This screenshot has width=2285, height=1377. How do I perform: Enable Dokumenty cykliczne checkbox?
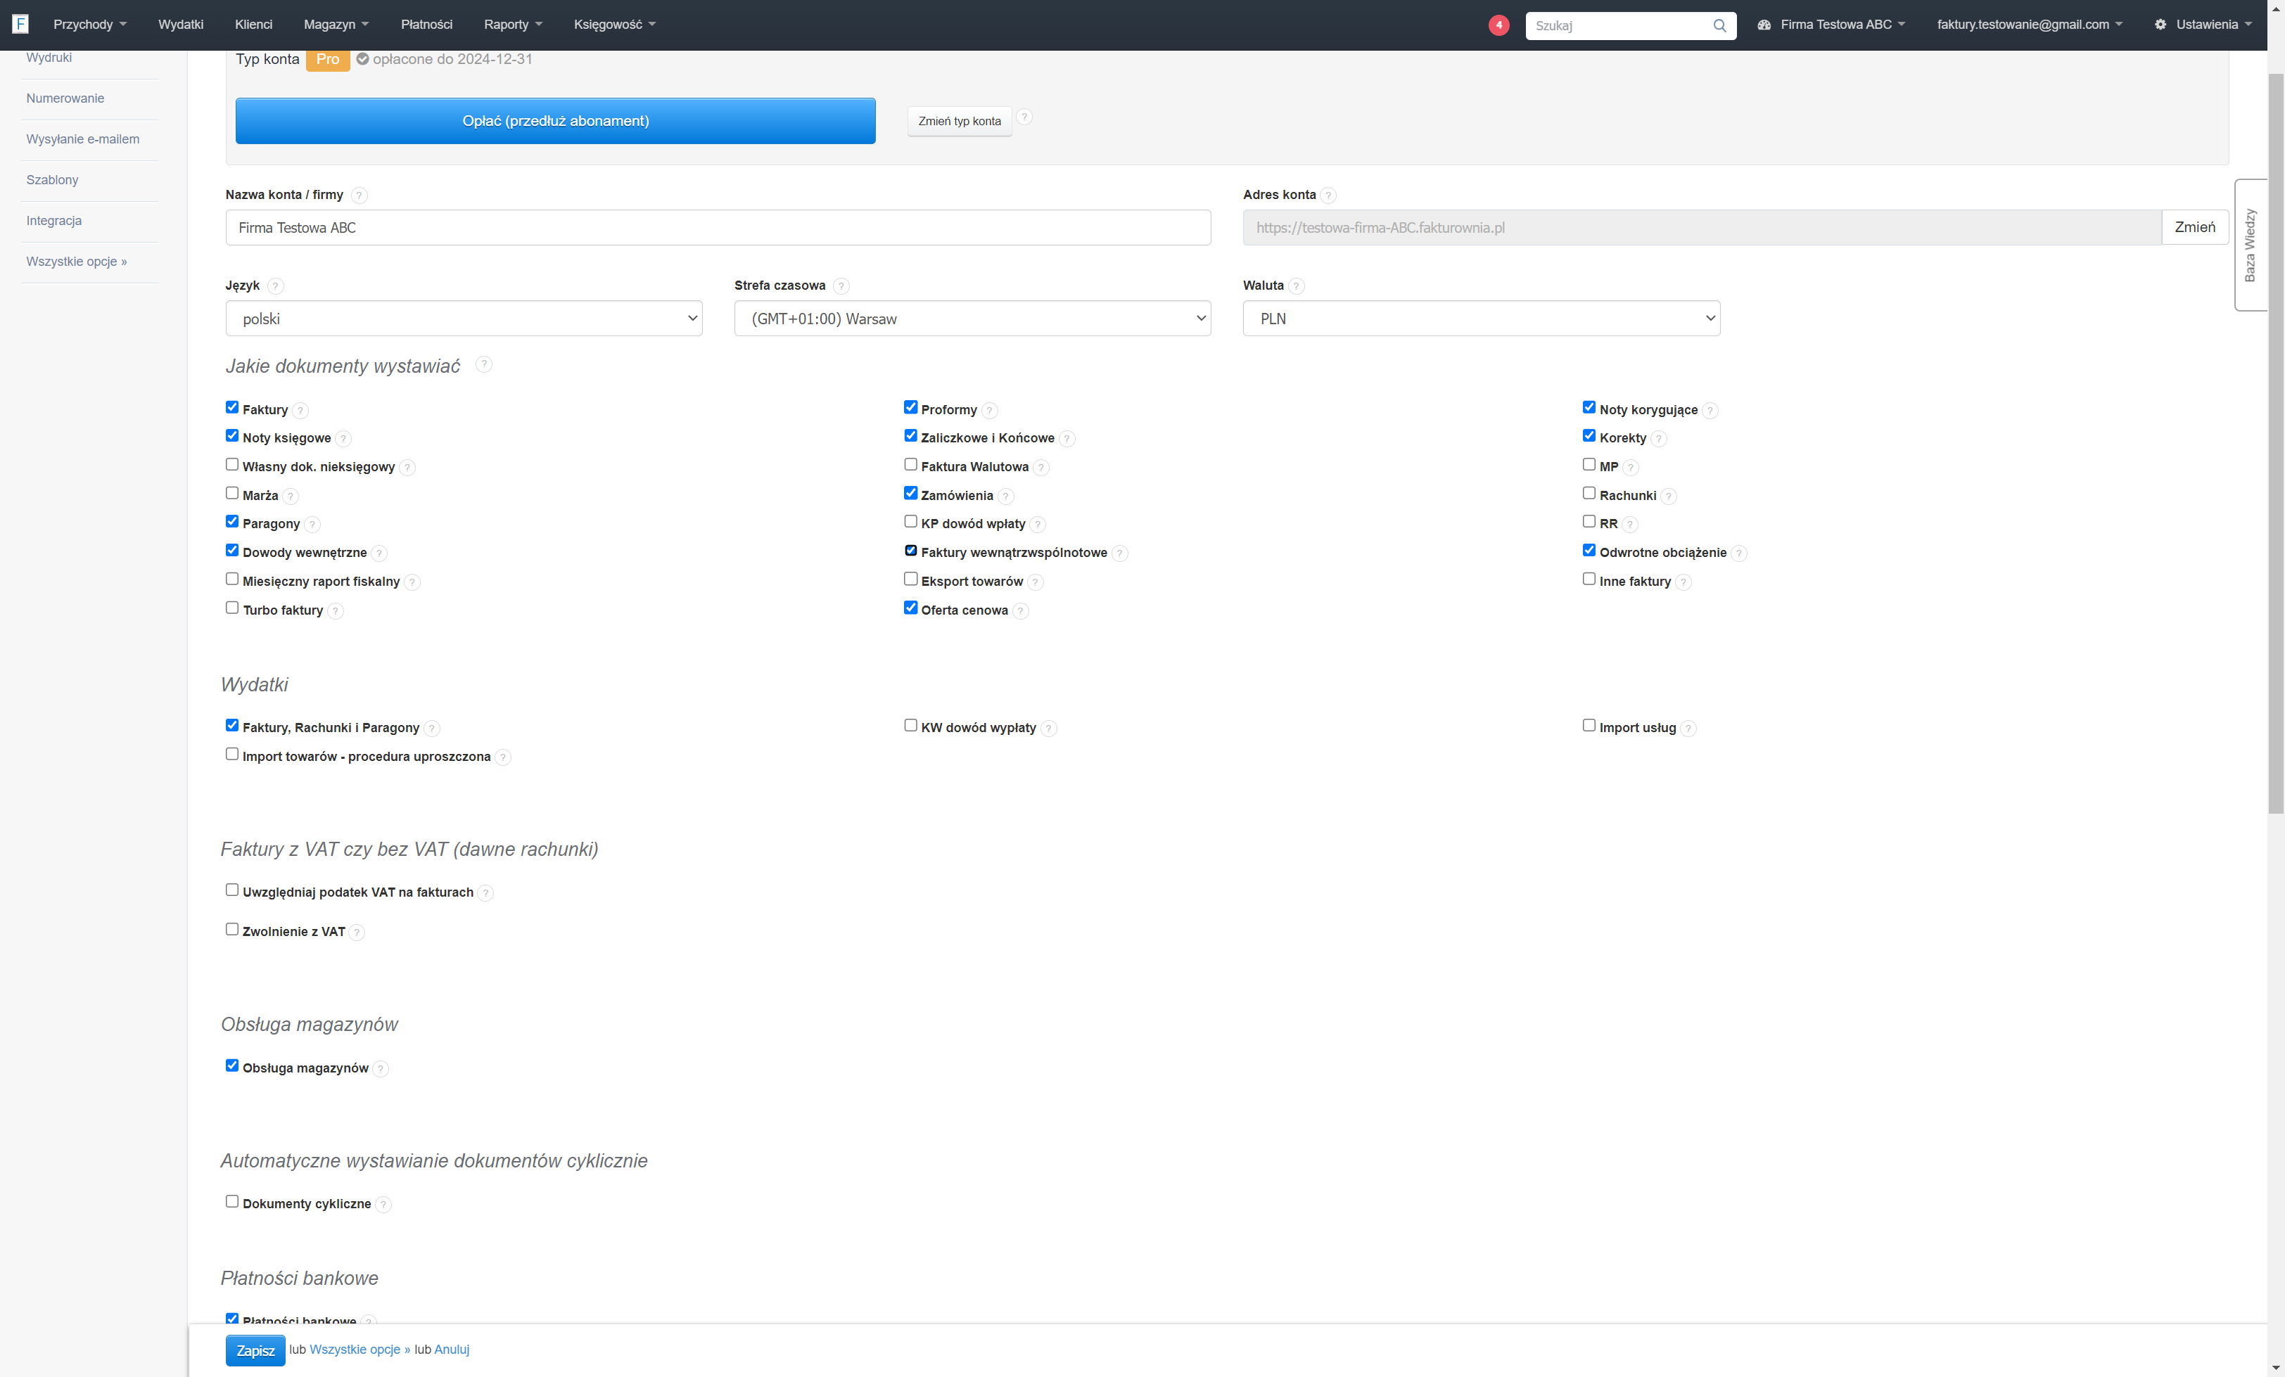[x=232, y=1202]
